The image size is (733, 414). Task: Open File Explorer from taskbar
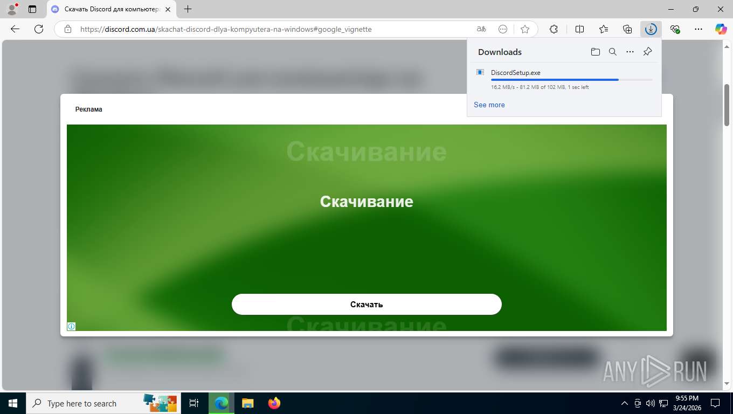pyautogui.click(x=247, y=403)
